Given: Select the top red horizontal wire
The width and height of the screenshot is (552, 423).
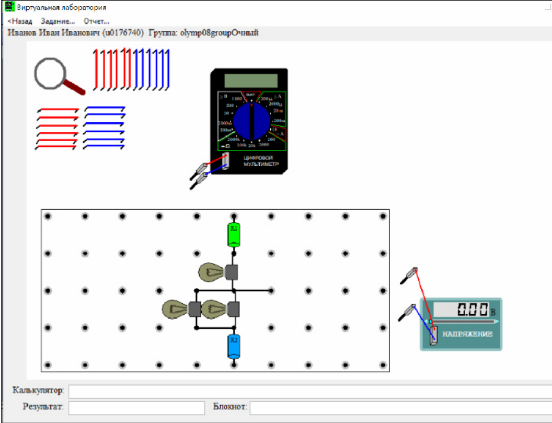Looking at the screenshot, I should coord(58,110).
